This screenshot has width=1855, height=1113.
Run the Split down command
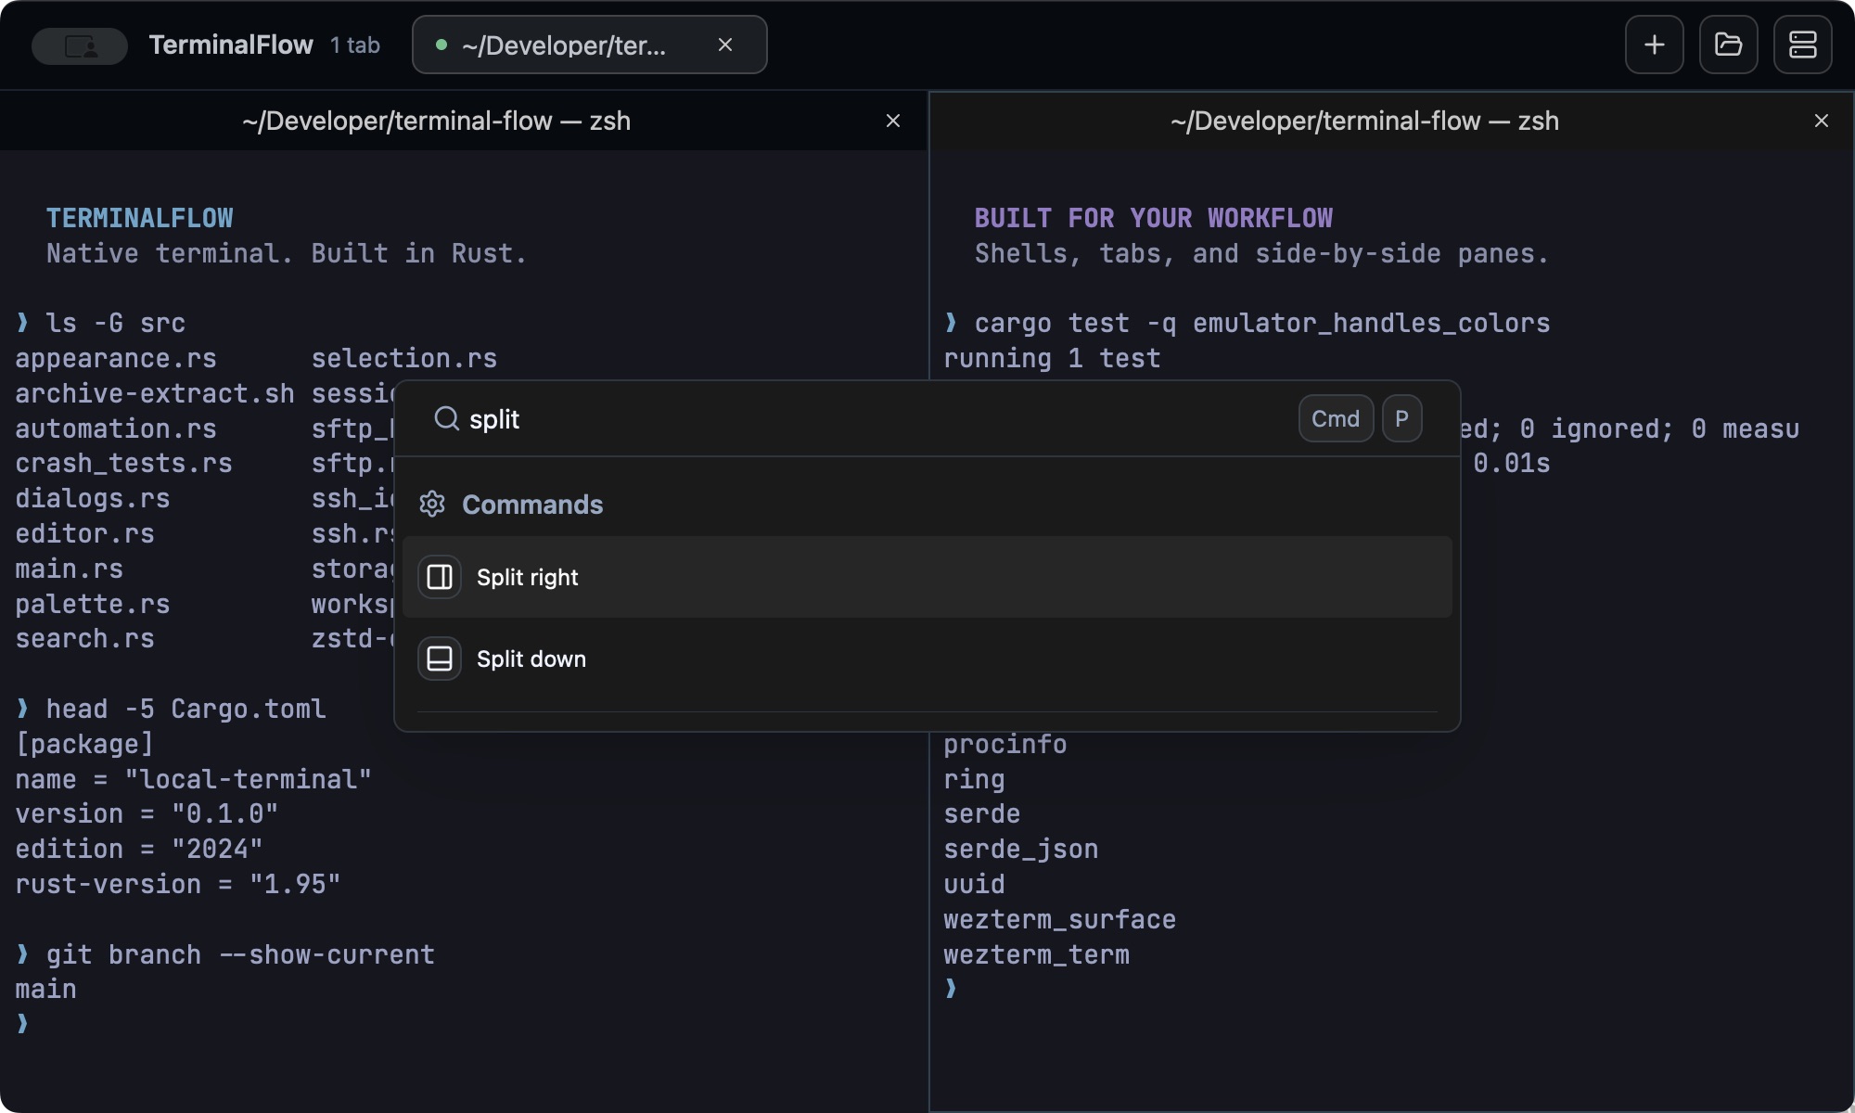[927, 659]
